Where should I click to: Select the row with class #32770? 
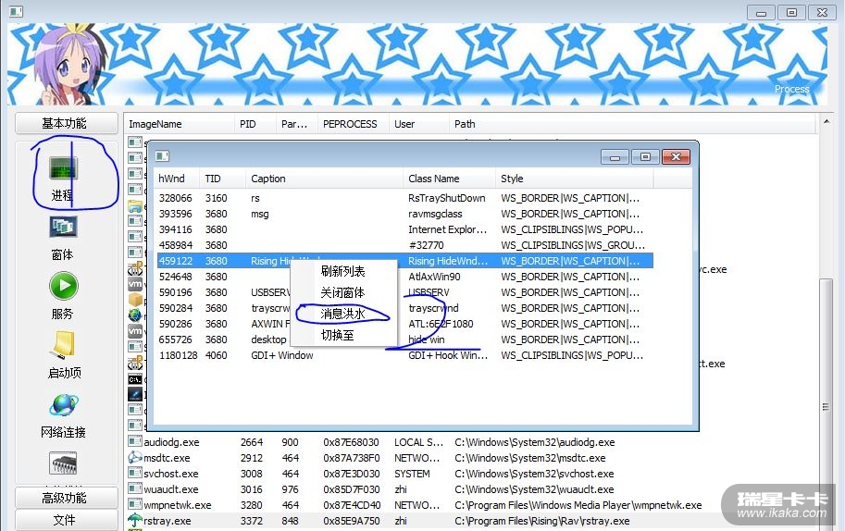pos(404,245)
